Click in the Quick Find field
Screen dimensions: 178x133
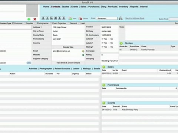(174, 19)
